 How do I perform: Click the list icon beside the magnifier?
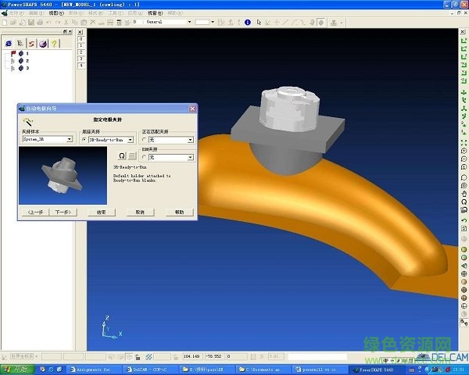pyautogui.click(x=132, y=156)
